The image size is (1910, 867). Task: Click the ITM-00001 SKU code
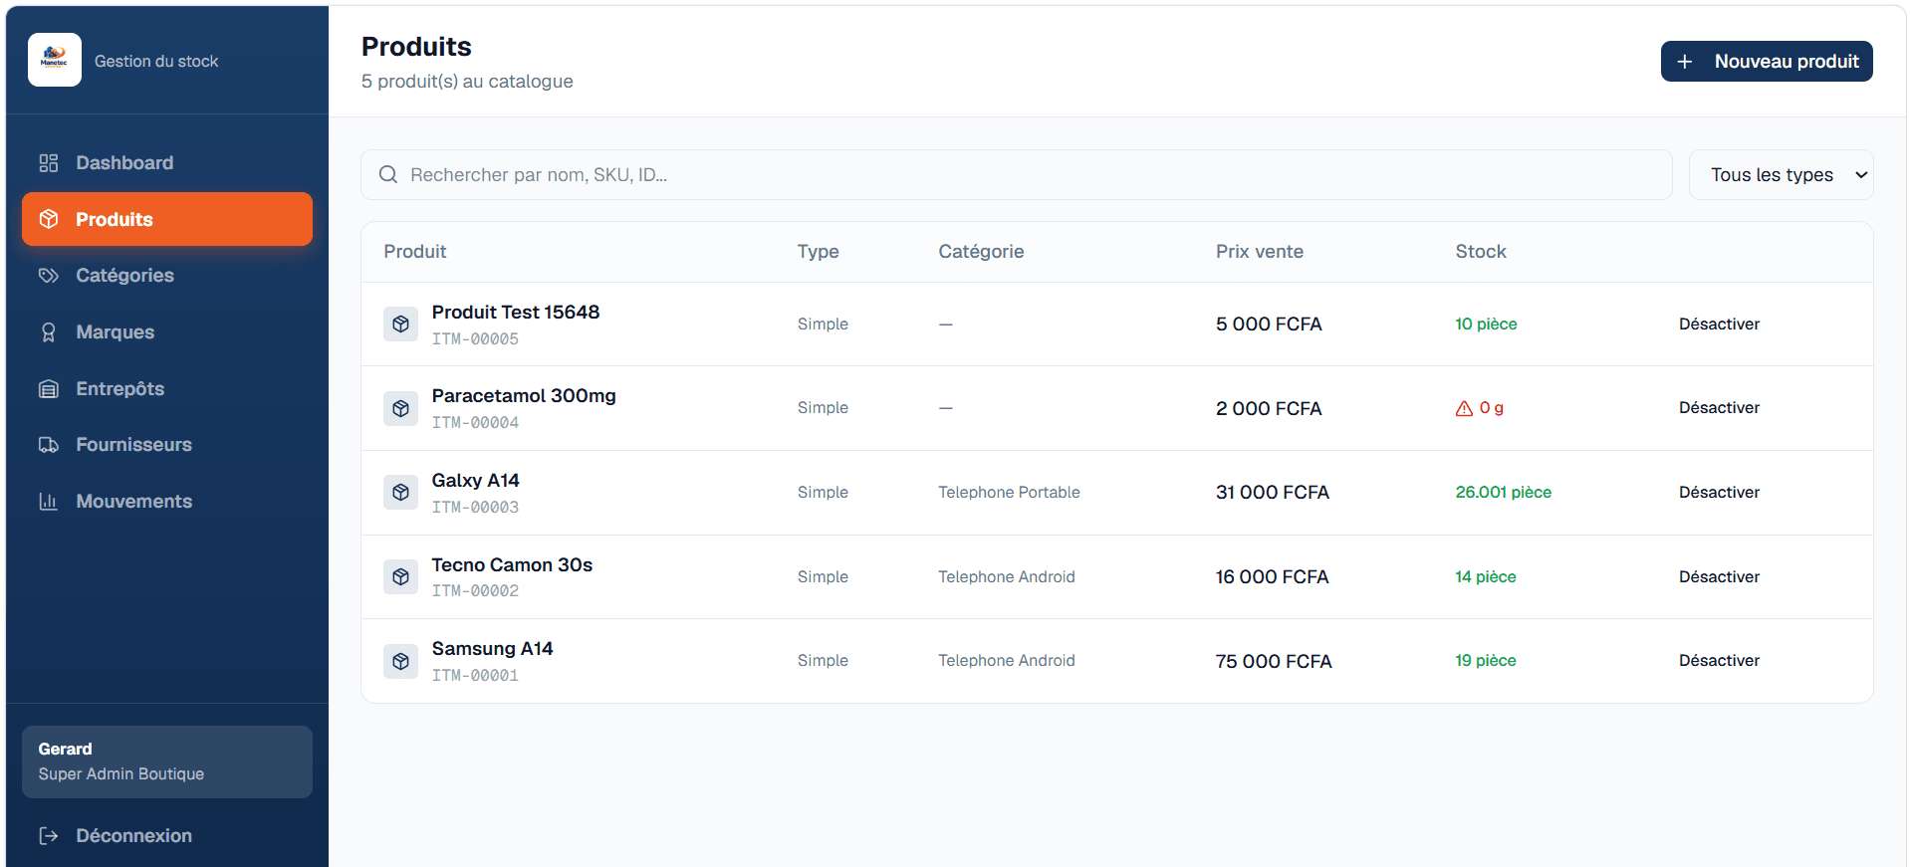(x=475, y=676)
